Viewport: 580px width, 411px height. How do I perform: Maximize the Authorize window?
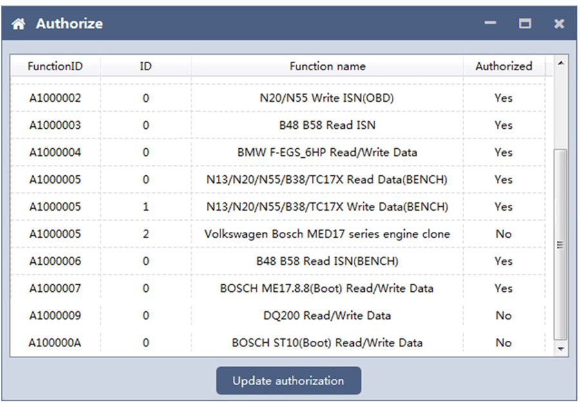[525, 24]
